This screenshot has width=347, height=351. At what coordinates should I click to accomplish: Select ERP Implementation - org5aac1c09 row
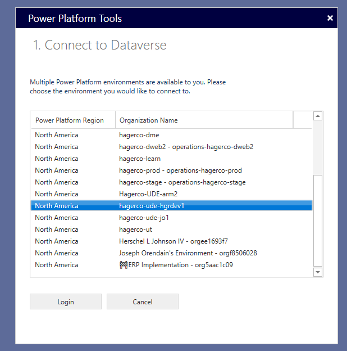click(x=171, y=265)
